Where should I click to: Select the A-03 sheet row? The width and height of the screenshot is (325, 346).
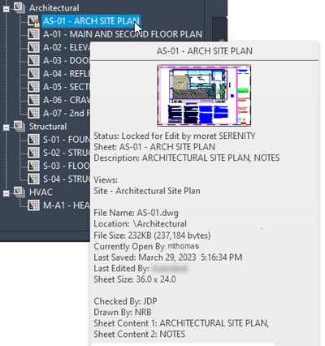pyautogui.click(x=67, y=60)
